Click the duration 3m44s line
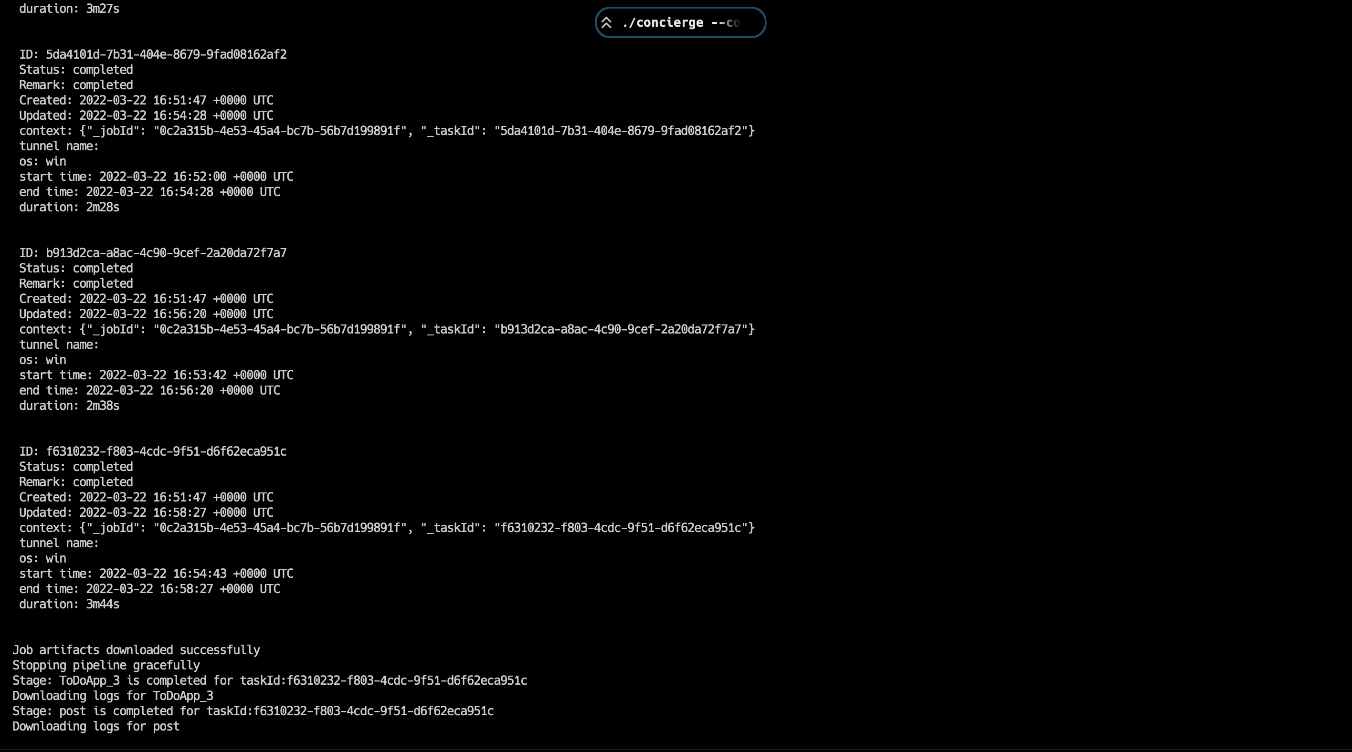 (x=69, y=604)
